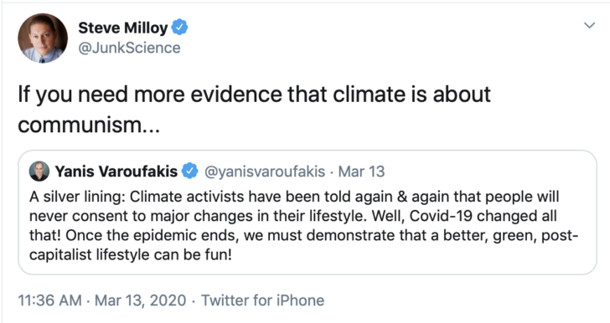610x323 pixels.
Task: Click the word "communism..." in tweet
Action: tap(89, 126)
